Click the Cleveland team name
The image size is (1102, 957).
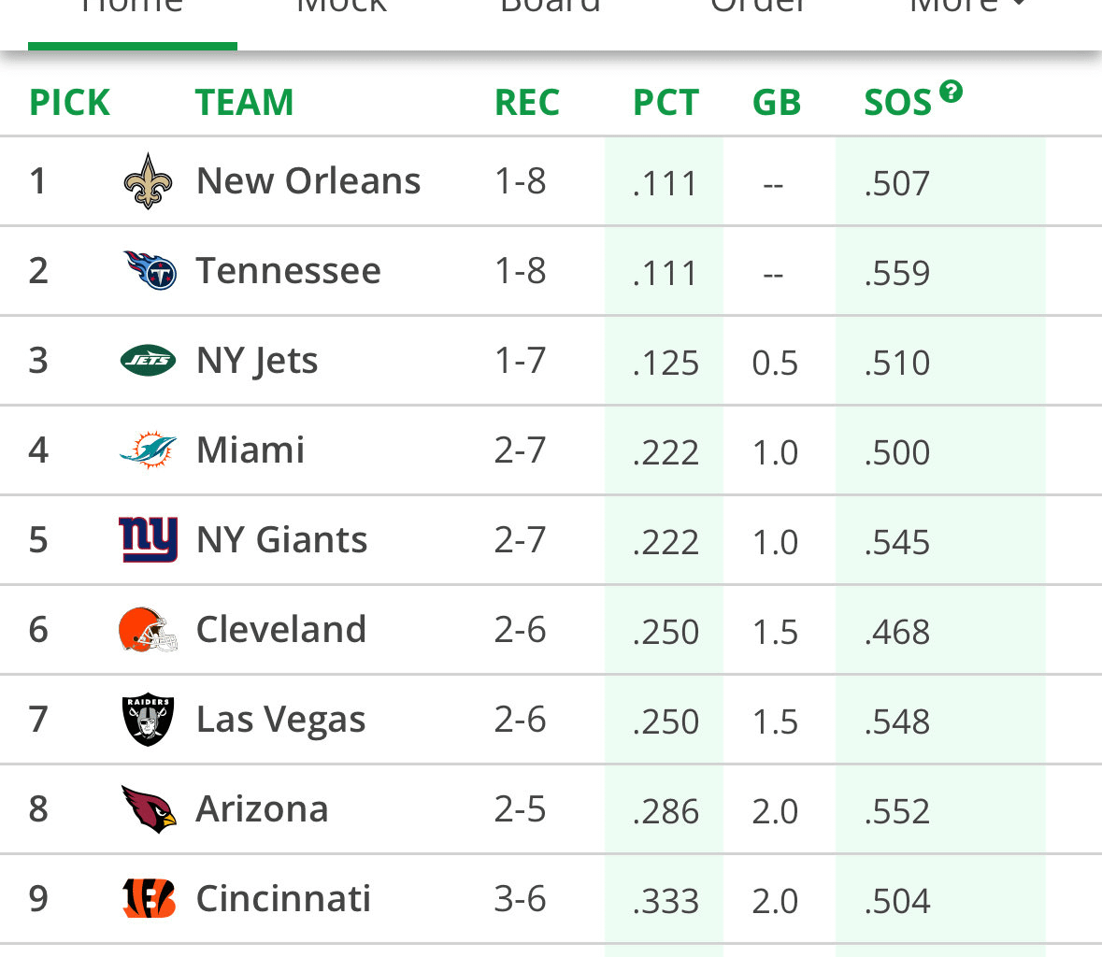click(280, 629)
